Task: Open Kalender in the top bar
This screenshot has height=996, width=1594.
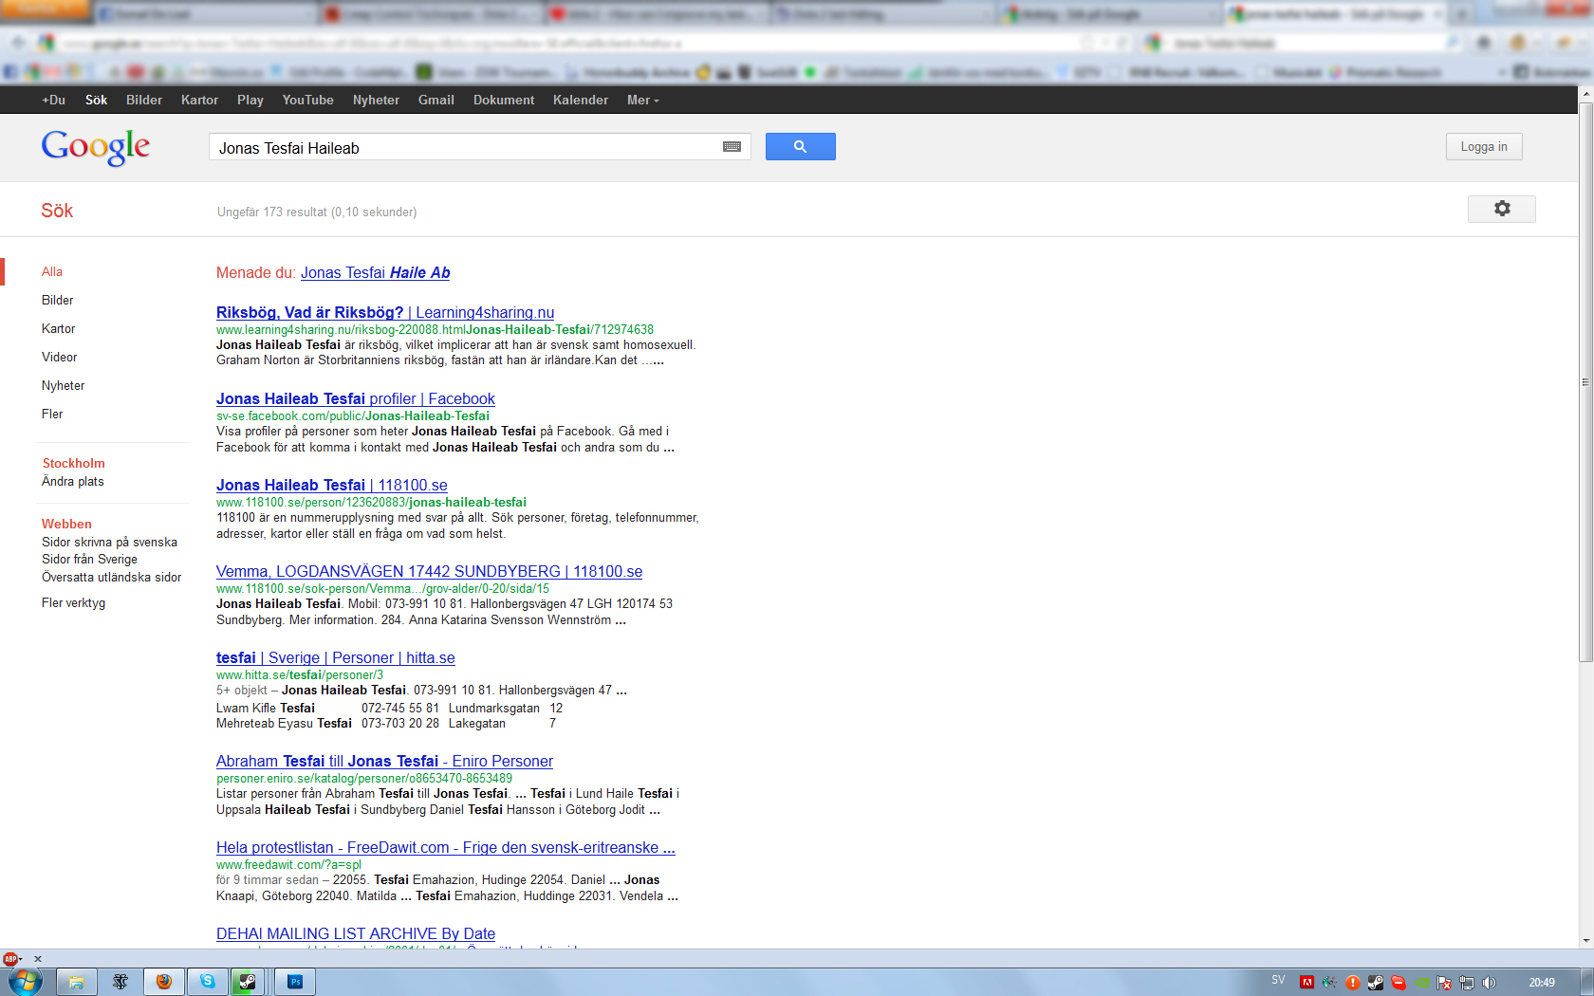Action: (x=581, y=100)
